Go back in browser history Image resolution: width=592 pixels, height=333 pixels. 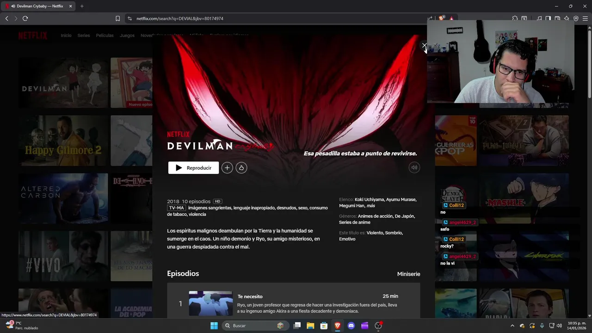(x=6, y=18)
